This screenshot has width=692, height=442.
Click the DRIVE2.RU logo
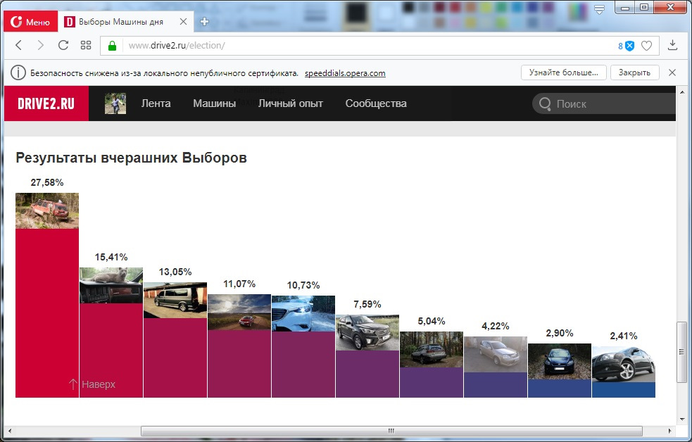46,103
